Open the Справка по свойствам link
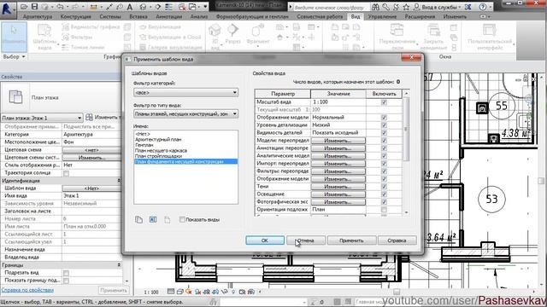 point(27,290)
